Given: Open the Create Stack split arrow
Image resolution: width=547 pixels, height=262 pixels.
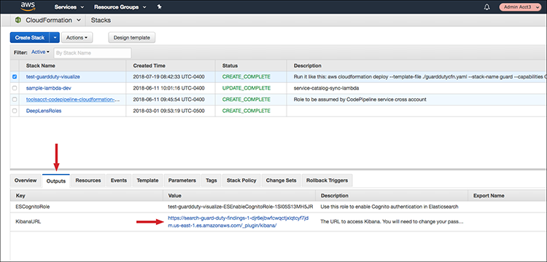Looking at the screenshot, I should click(x=55, y=38).
